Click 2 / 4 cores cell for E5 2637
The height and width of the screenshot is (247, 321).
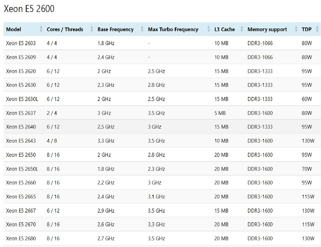[x=52, y=113]
